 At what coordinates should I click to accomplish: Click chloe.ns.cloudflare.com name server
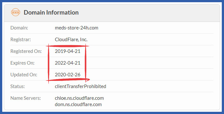coord(79,98)
